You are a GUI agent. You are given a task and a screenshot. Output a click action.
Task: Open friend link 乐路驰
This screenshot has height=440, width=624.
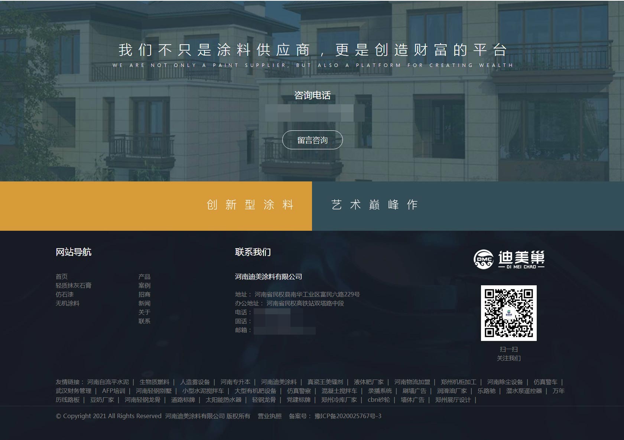[487, 391]
